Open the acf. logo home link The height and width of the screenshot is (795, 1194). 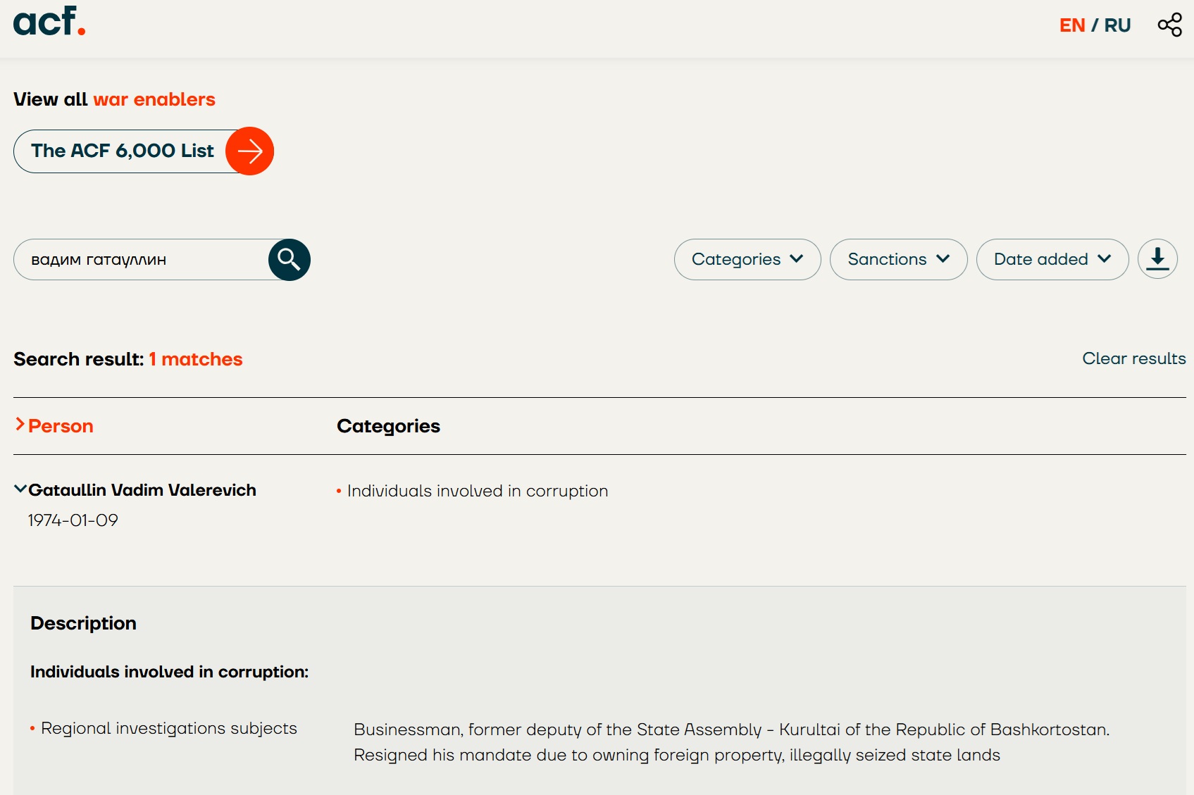tap(49, 21)
